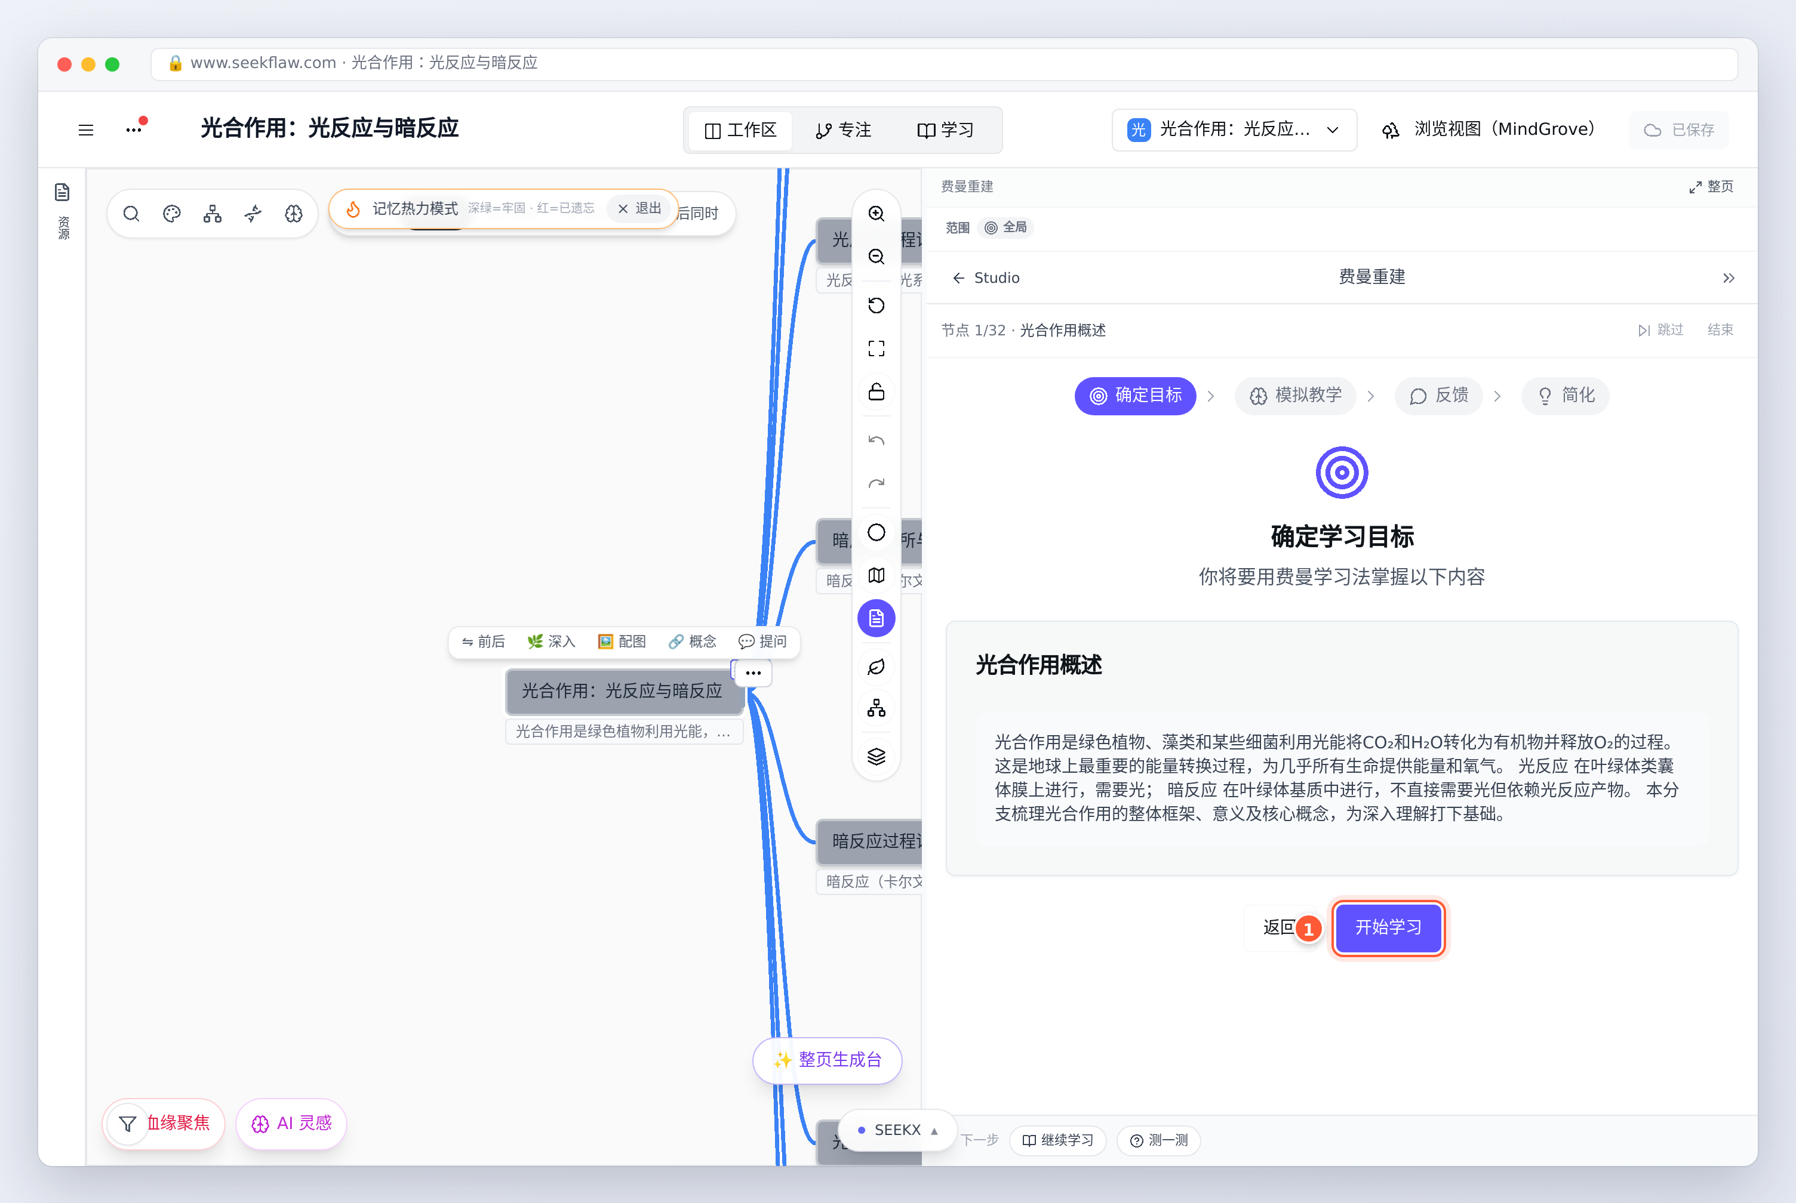Select the 全局 scope chip

(x=1005, y=227)
